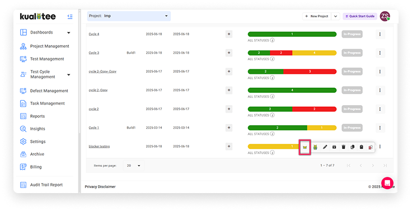This screenshot has width=412, height=211.
Task: Open the New Project split arrow dropdown
Action: coord(335,16)
